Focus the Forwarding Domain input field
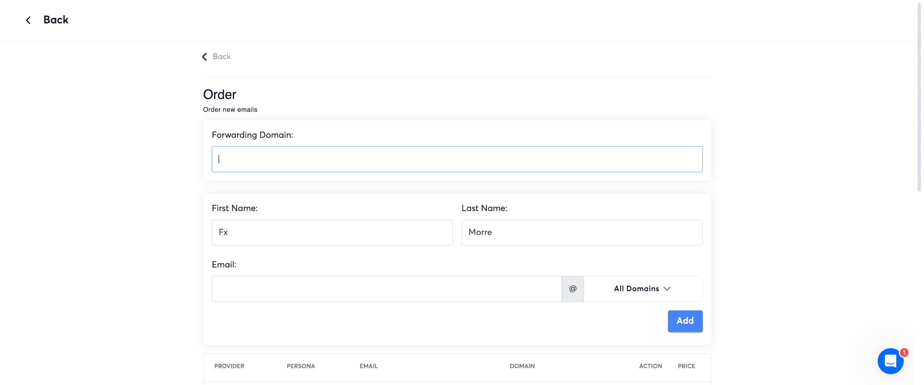The height and width of the screenshot is (385, 924). coord(457,159)
